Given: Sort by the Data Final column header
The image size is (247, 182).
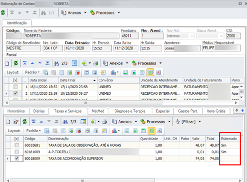Looking at the screenshot, I should click(x=78, y=80).
